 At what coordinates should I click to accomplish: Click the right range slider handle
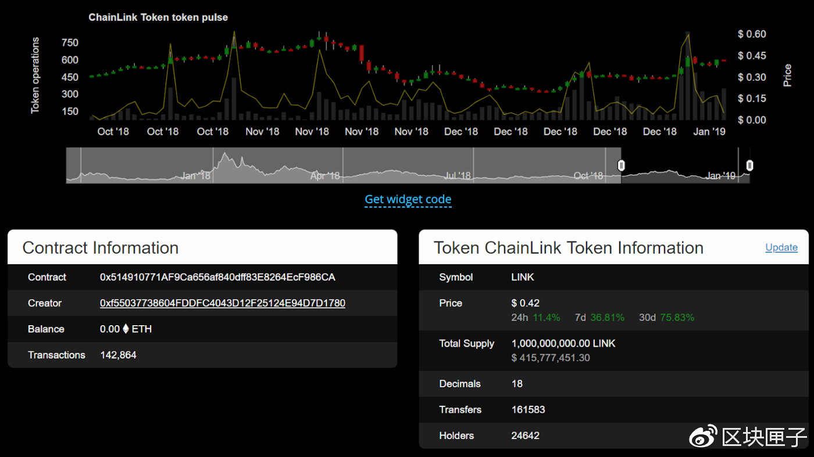749,166
